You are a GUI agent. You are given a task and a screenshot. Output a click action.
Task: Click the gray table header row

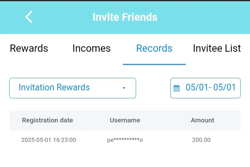tap(125, 120)
